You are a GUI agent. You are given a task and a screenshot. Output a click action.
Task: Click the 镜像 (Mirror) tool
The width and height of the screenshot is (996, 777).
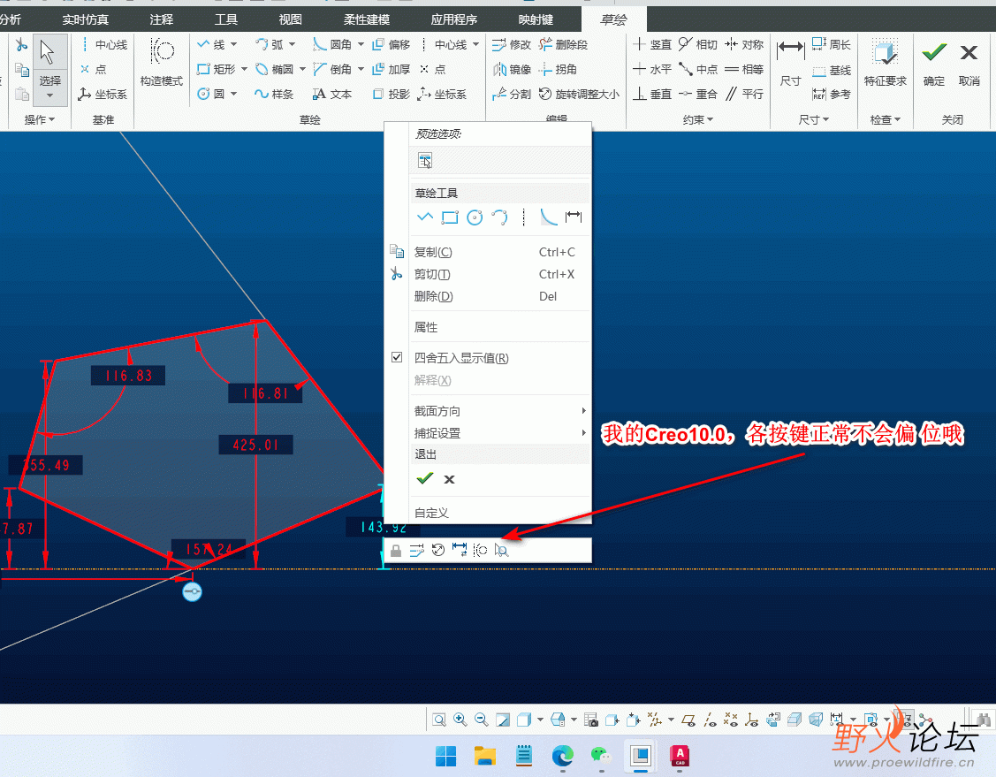pyautogui.click(x=512, y=69)
